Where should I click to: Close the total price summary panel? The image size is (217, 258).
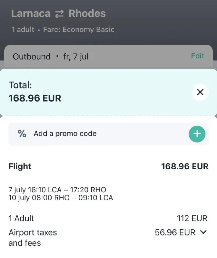click(x=200, y=92)
